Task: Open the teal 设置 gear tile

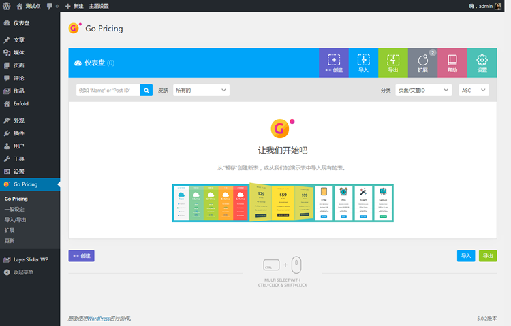Action: [482, 63]
